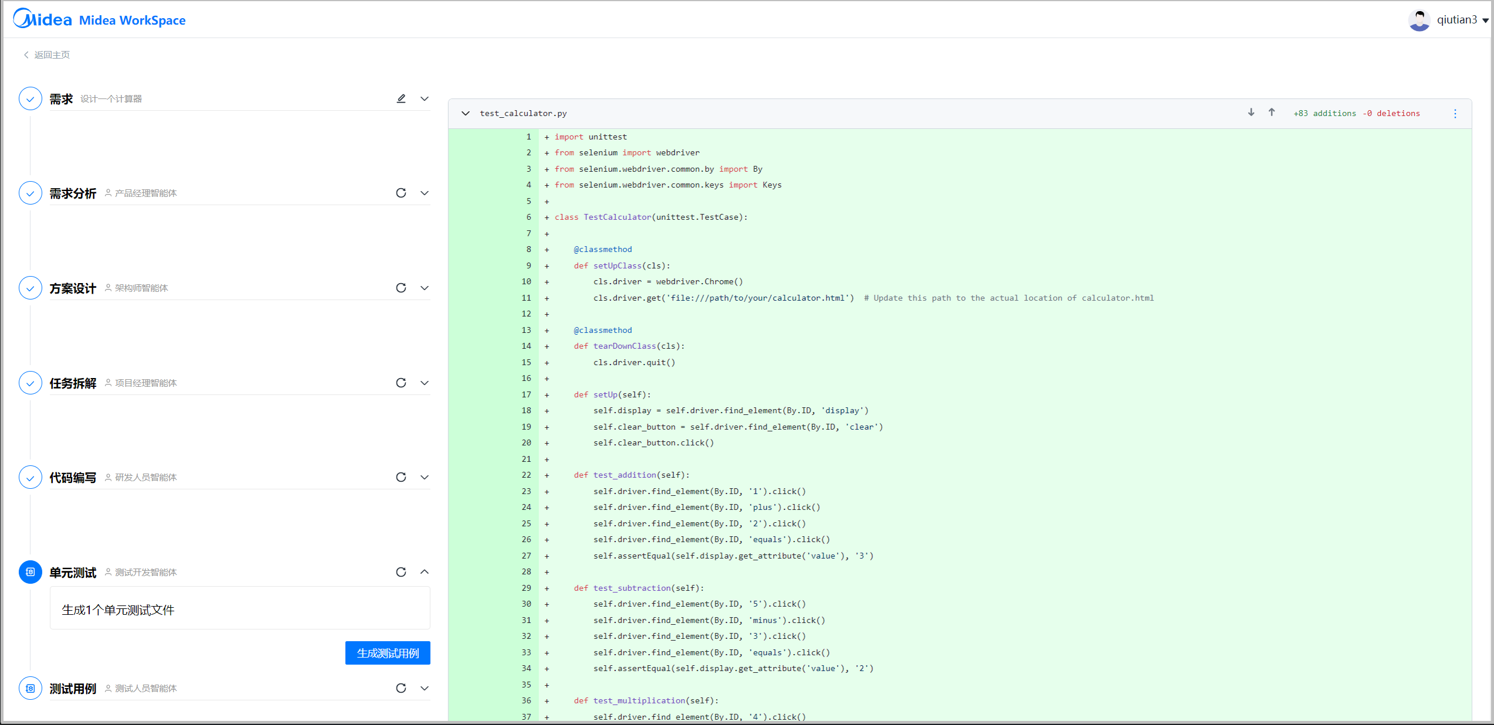This screenshot has width=1494, height=725.
Task: Click the edit pencil icon beside 需求
Action: coord(401,98)
